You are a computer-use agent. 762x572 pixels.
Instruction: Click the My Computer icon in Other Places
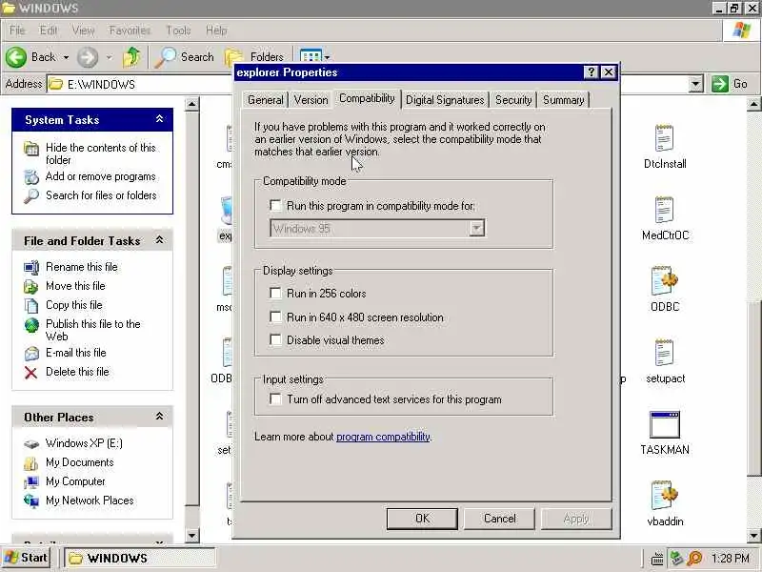click(x=31, y=481)
